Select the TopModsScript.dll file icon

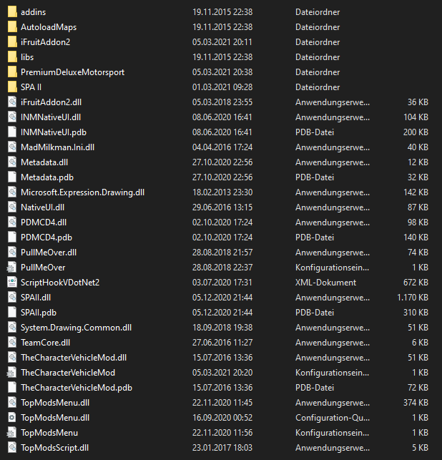(x=12, y=448)
